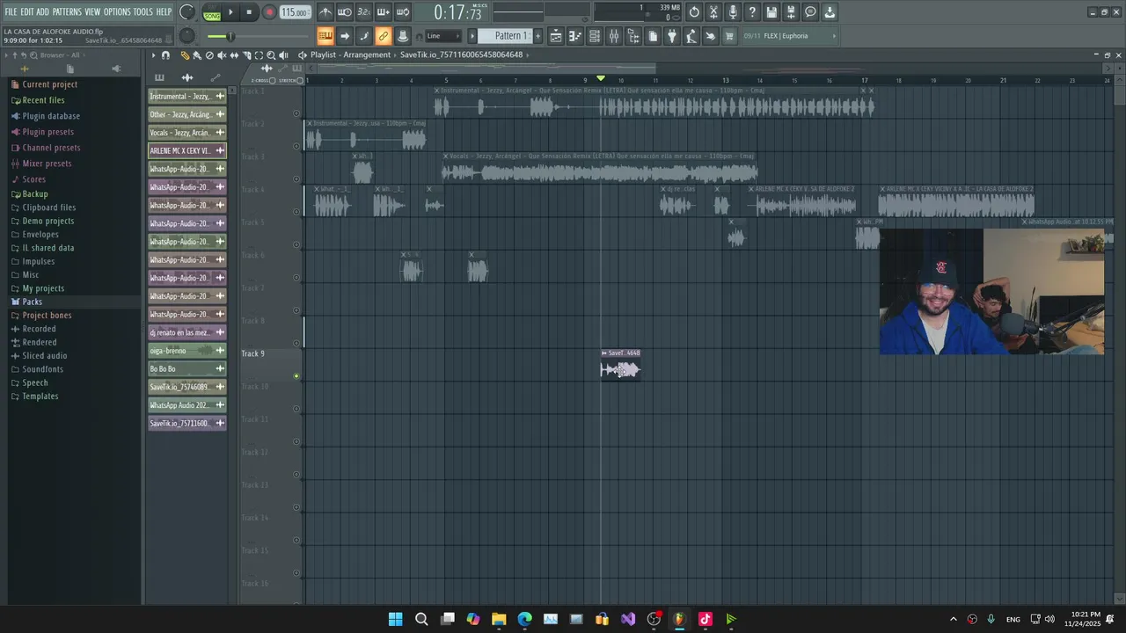Open playlist options menu arrow
Image resolution: width=1126 pixels, height=633 pixels.
153,55
